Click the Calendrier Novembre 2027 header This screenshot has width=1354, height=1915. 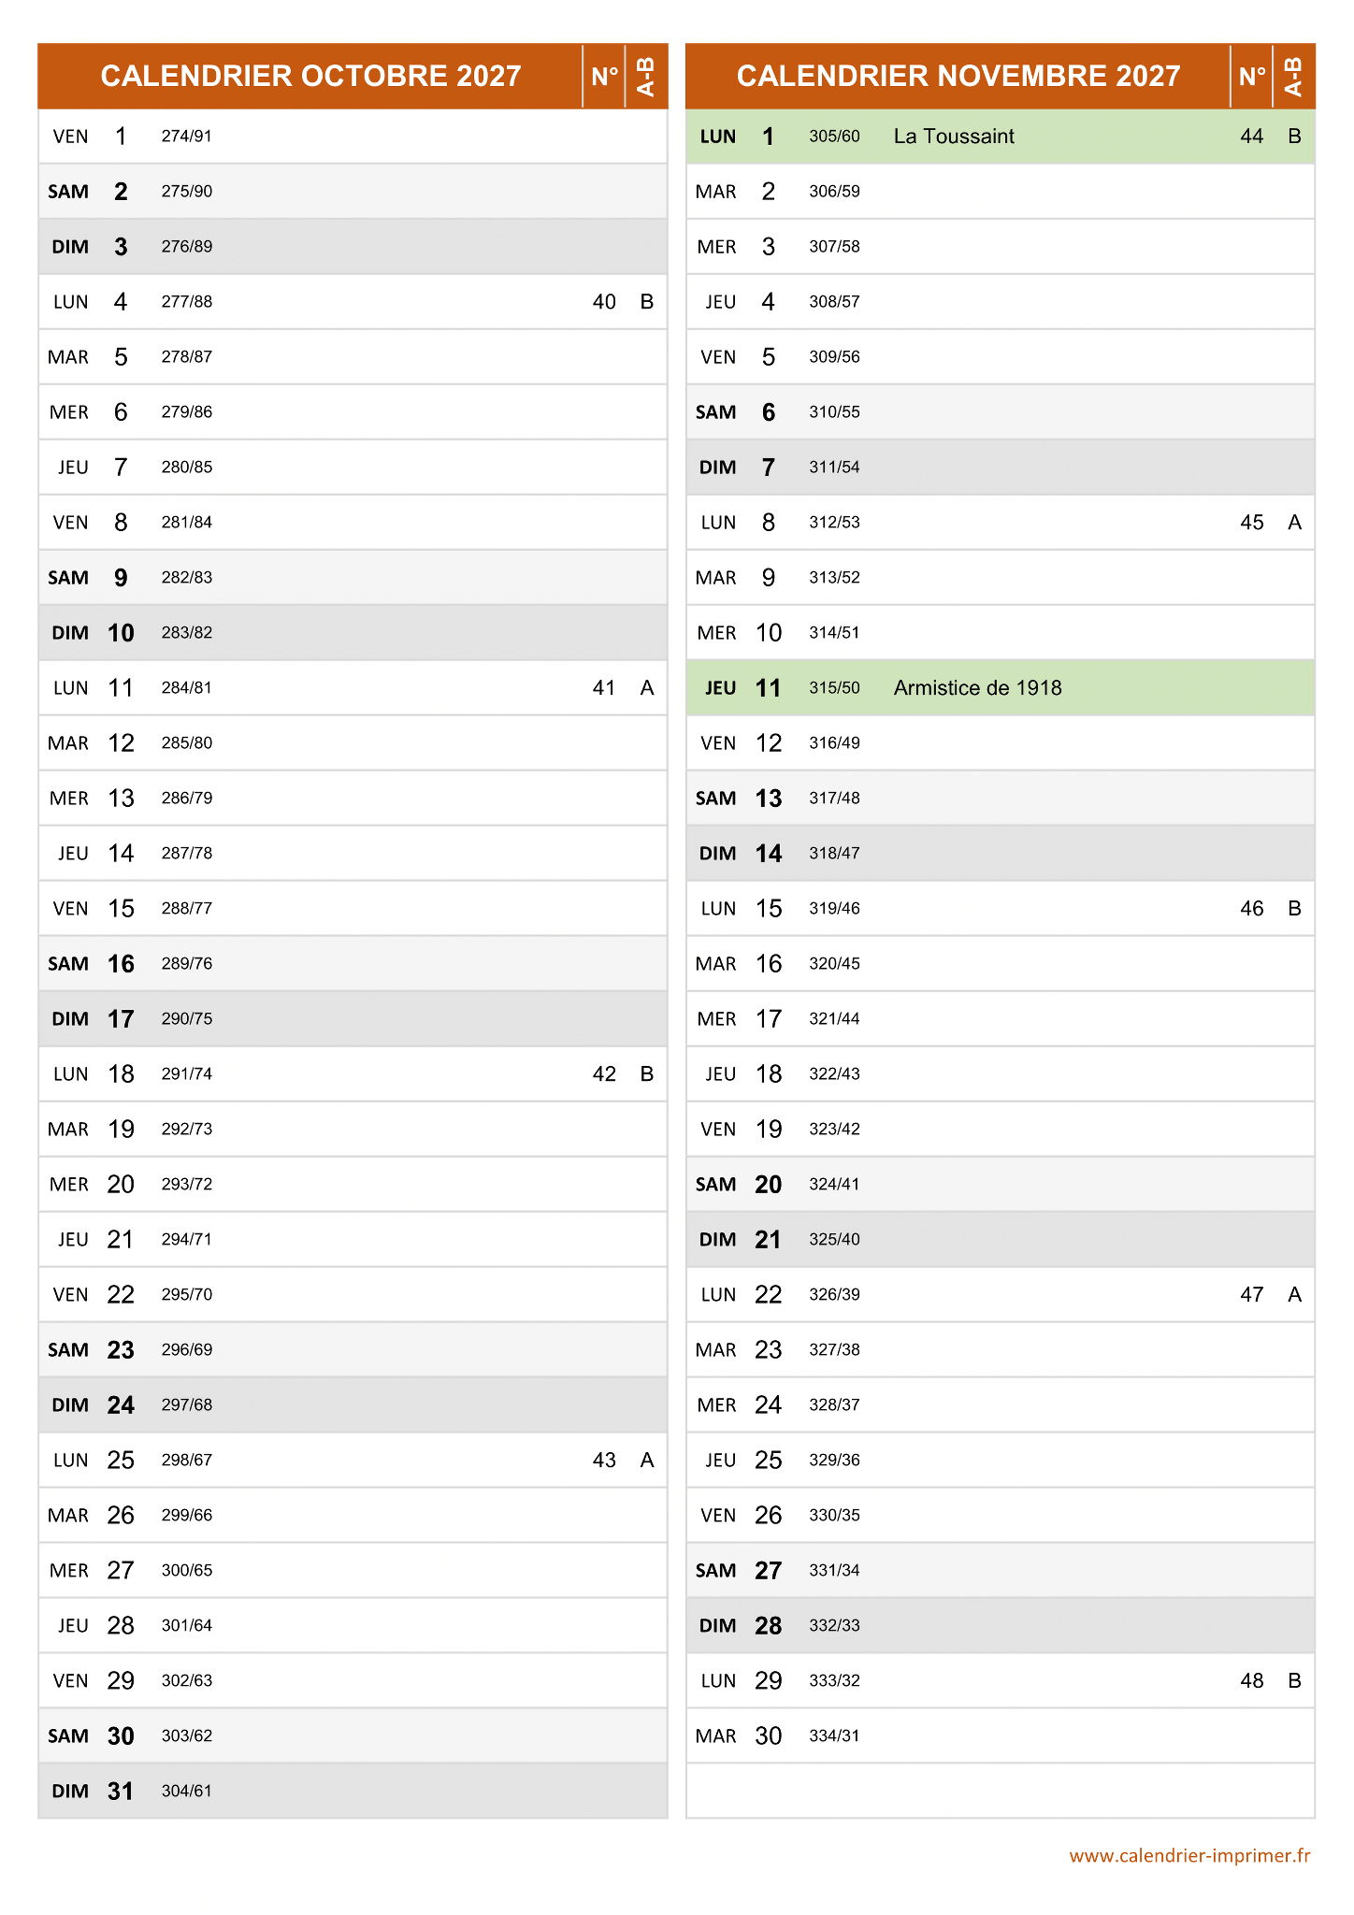tap(958, 76)
